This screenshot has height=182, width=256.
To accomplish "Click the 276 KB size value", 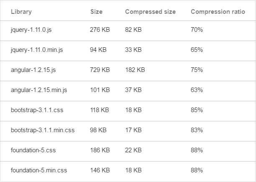I will pos(100,30).
